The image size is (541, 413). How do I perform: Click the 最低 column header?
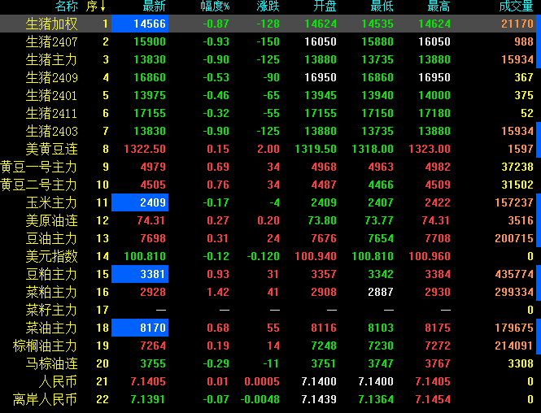[382, 6]
